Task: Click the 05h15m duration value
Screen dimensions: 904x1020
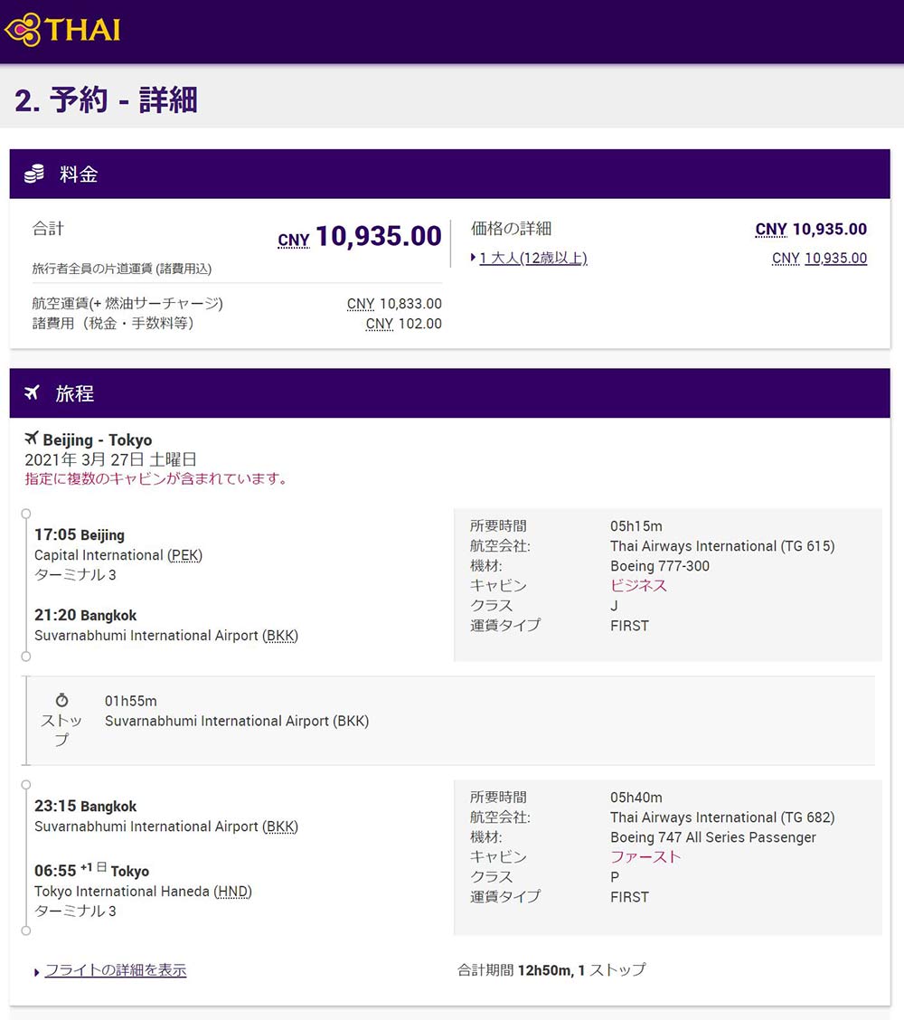Action: click(636, 526)
